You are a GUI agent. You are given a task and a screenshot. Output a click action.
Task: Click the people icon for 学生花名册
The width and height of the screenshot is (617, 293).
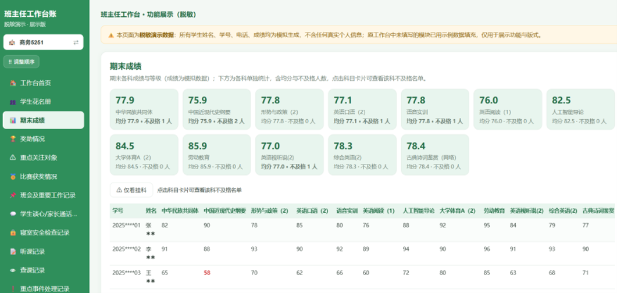click(x=13, y=102)
